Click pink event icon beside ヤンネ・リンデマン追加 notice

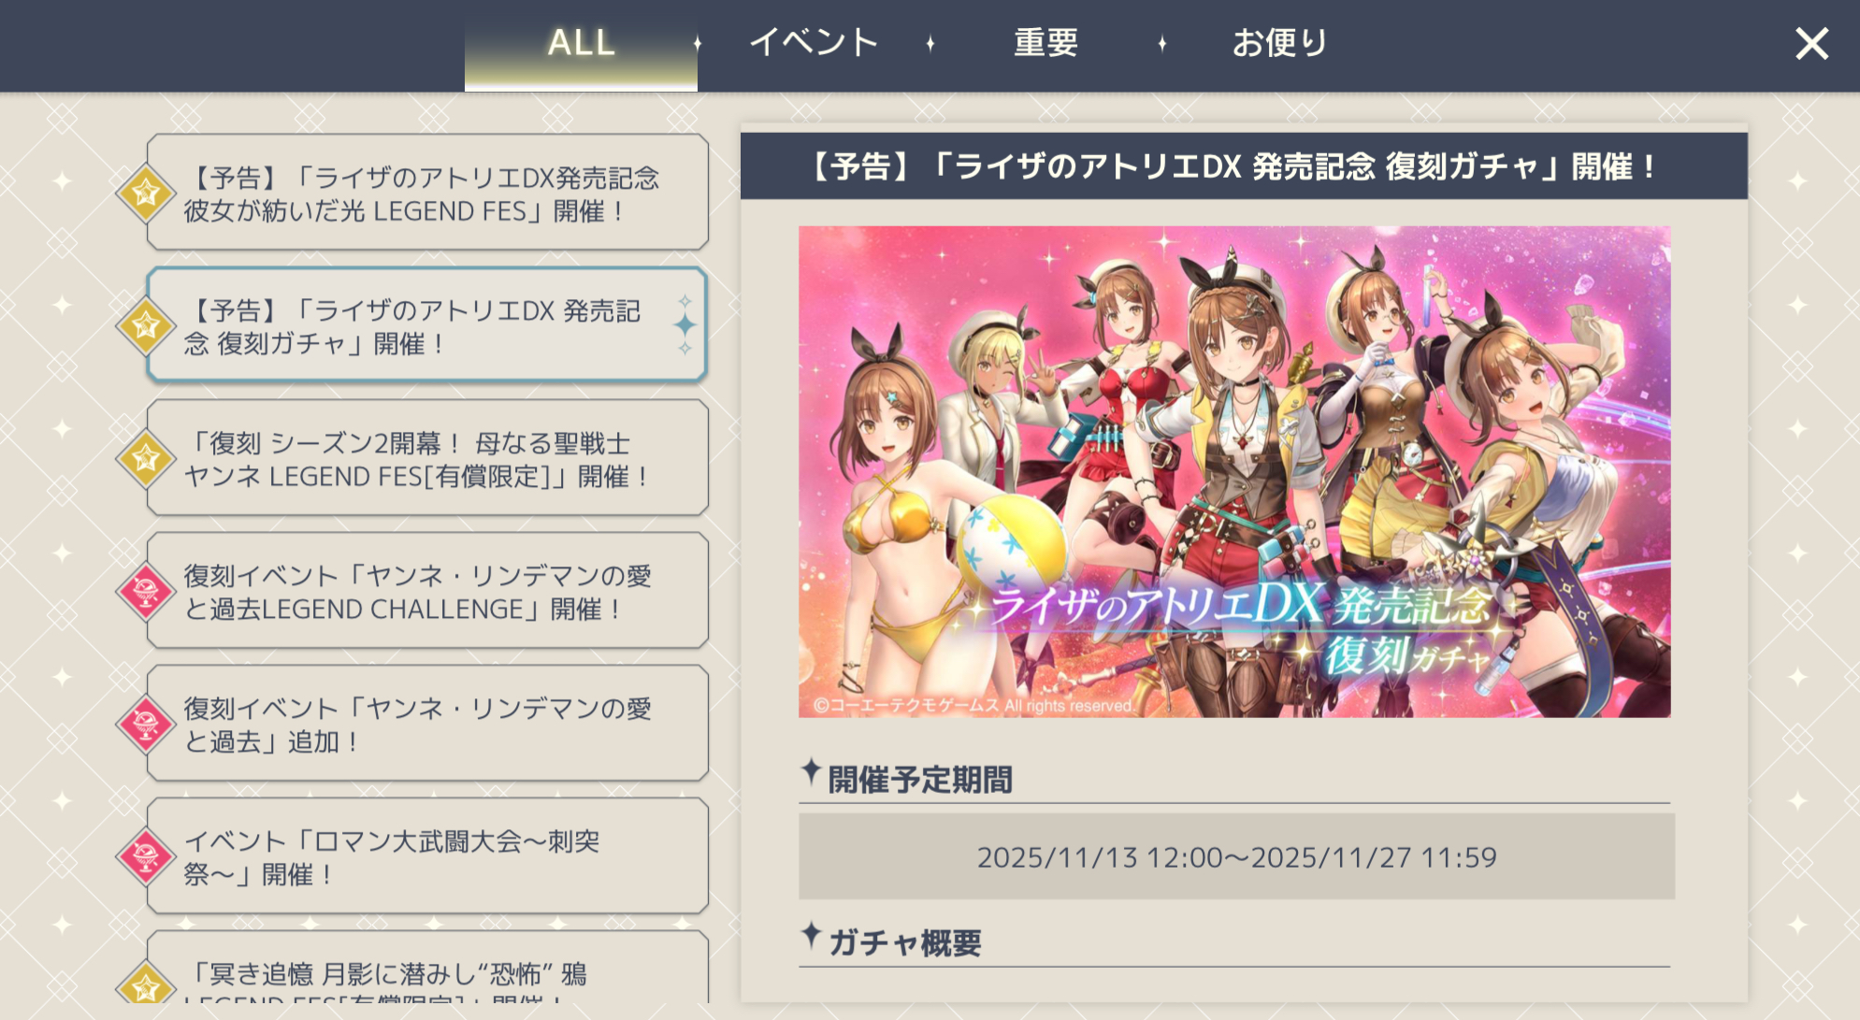146,724
